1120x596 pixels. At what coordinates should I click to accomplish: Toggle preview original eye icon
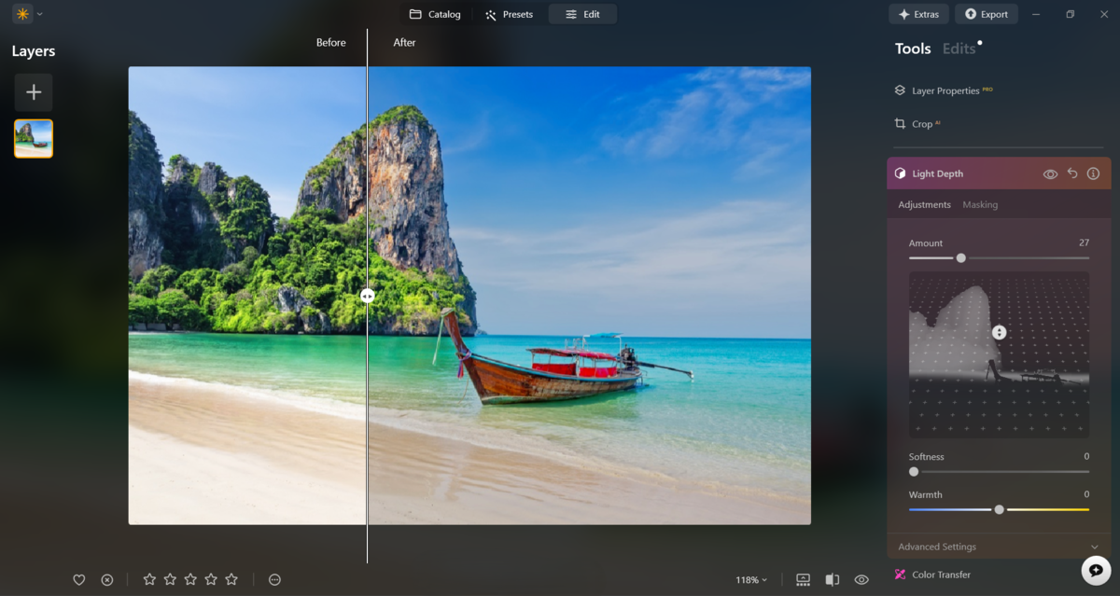861,580
